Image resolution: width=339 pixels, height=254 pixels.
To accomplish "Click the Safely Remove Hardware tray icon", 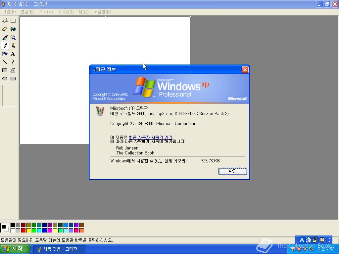I will (311, 249).
